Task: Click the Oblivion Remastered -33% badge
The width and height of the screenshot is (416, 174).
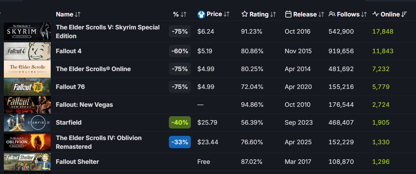Action: (180, 142)
